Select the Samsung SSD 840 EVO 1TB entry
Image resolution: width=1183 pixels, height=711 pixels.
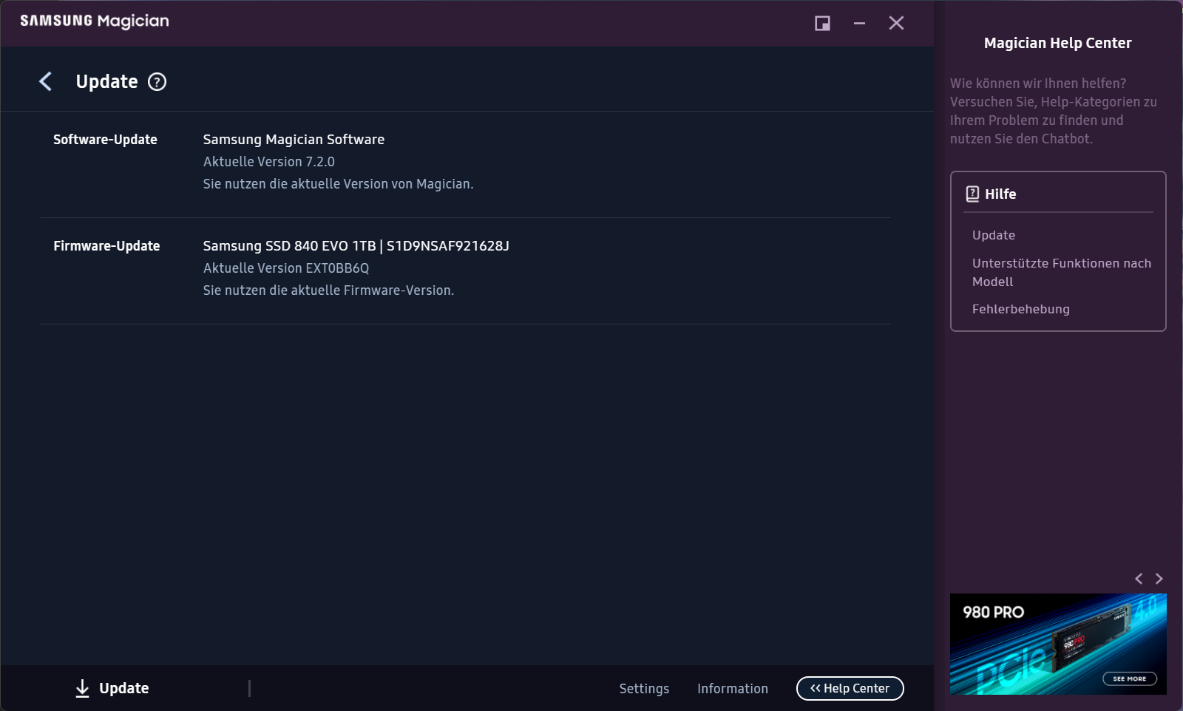click(x=356, y=246)
